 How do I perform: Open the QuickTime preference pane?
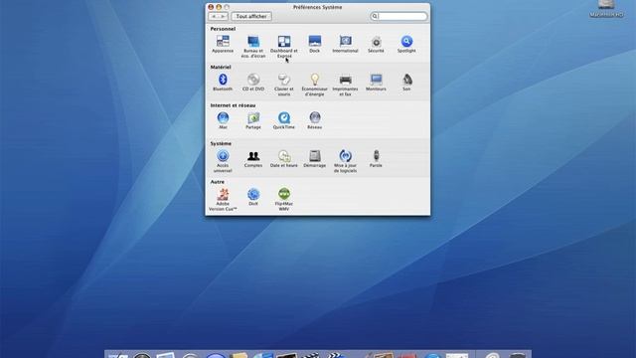(284, 120)
